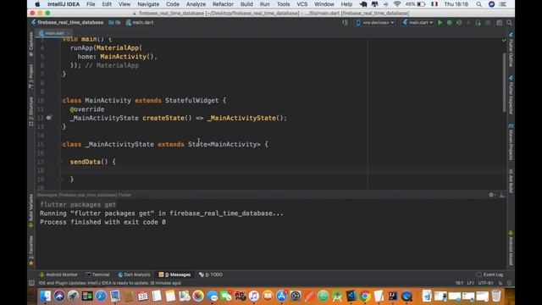542x305 pixels.
Task: Open the Analyze menu
Action: click(196, 4)
